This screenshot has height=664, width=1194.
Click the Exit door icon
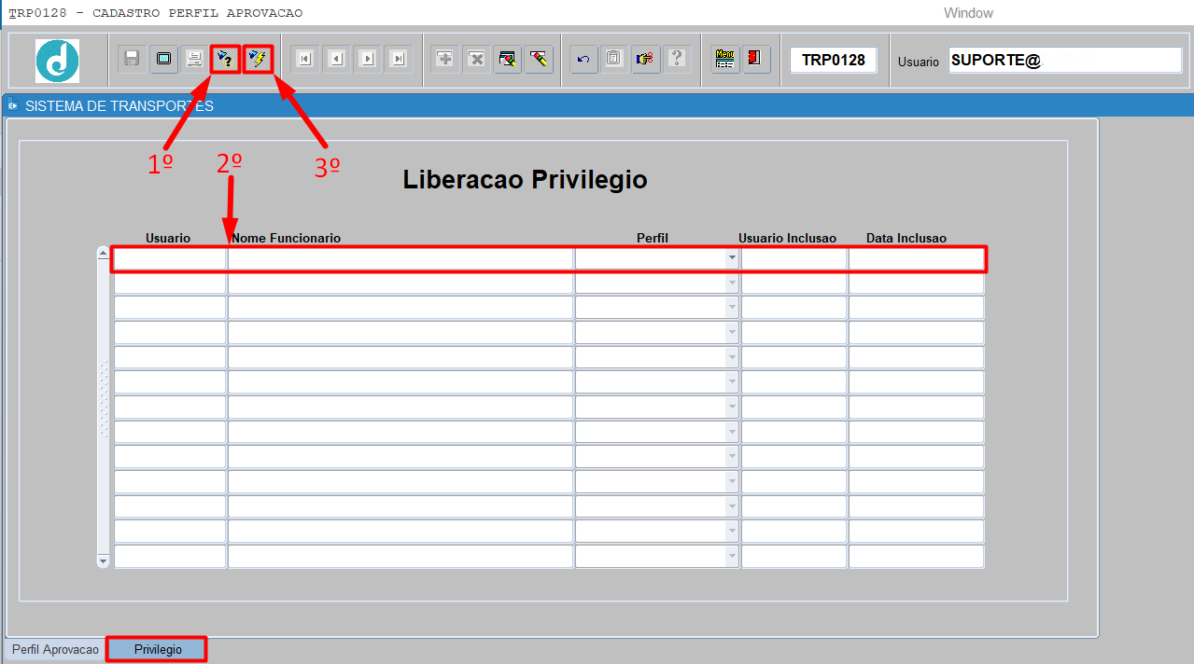pyautogui.click(x=755, y=59)
